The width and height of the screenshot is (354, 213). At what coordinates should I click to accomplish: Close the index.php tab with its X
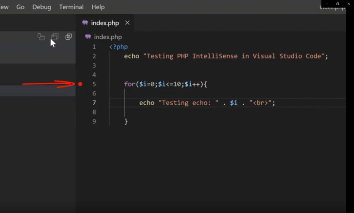coord(127,23)
